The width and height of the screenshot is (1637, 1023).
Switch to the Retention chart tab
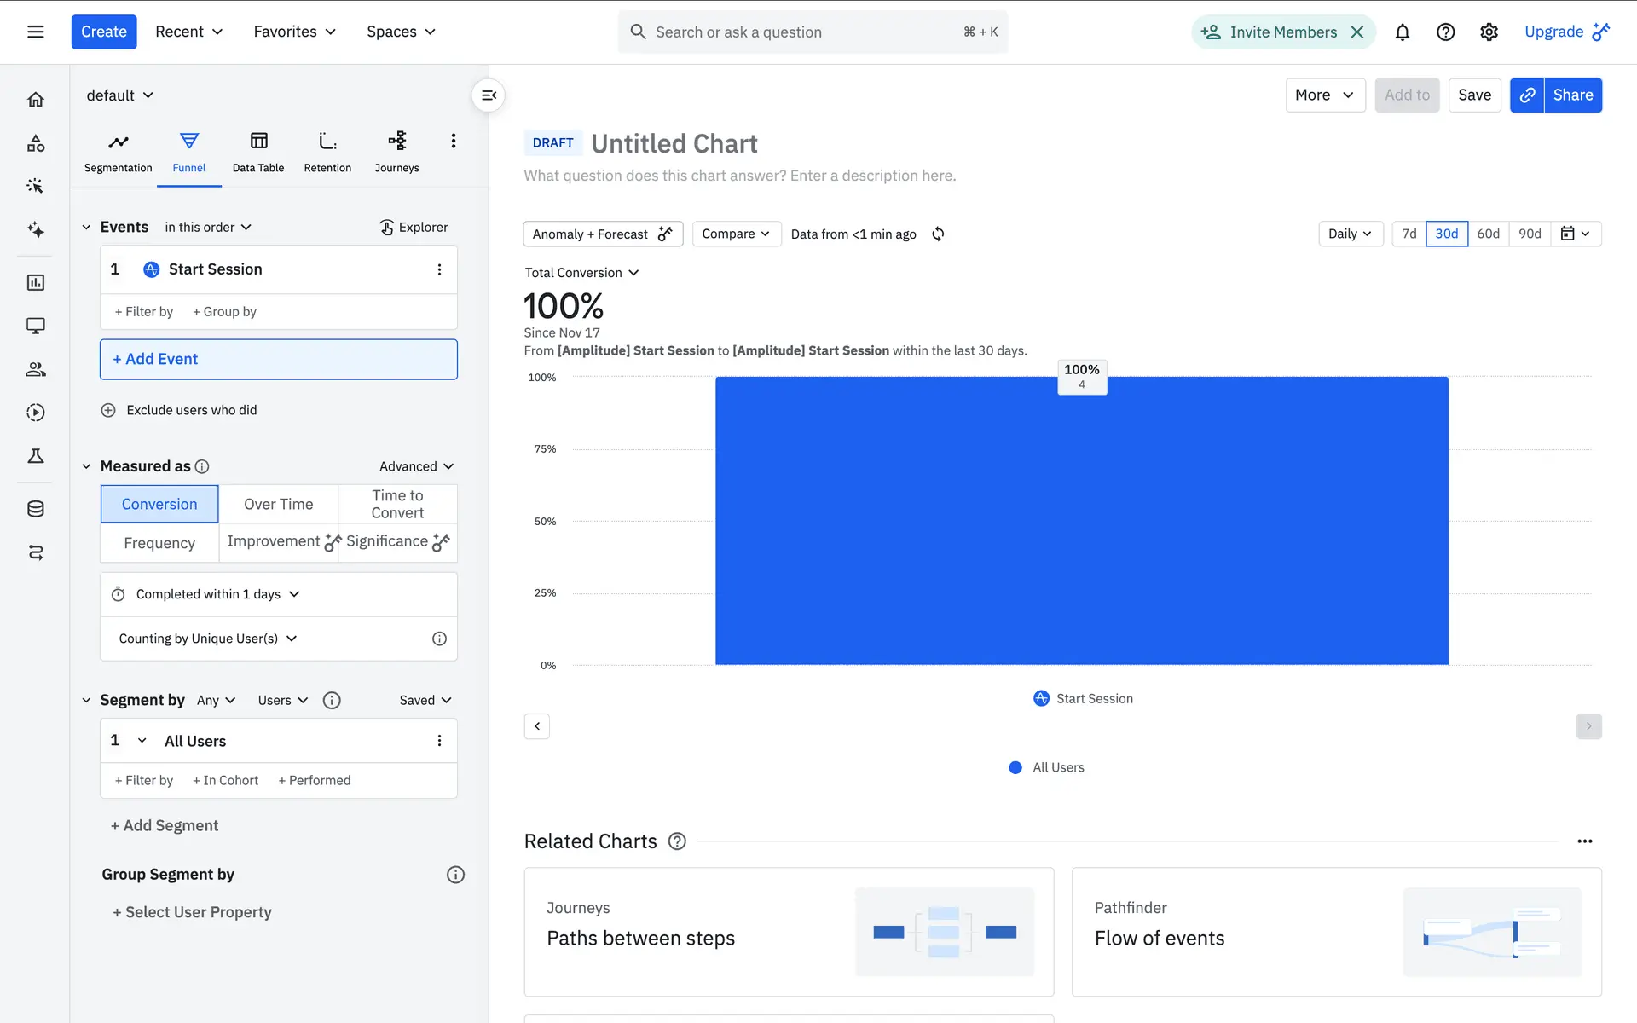[327, 152]
